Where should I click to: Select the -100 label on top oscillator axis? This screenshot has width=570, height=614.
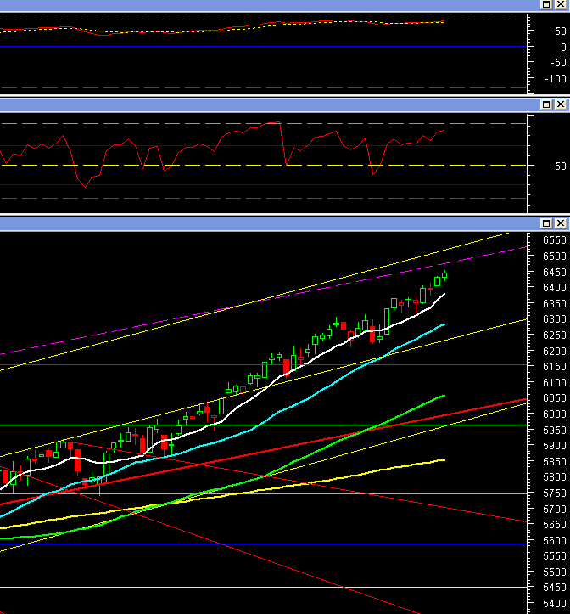click(556, 79)
